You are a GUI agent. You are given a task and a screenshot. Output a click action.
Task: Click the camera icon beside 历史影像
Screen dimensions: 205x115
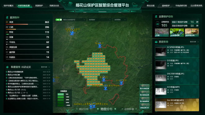[156, 42]
